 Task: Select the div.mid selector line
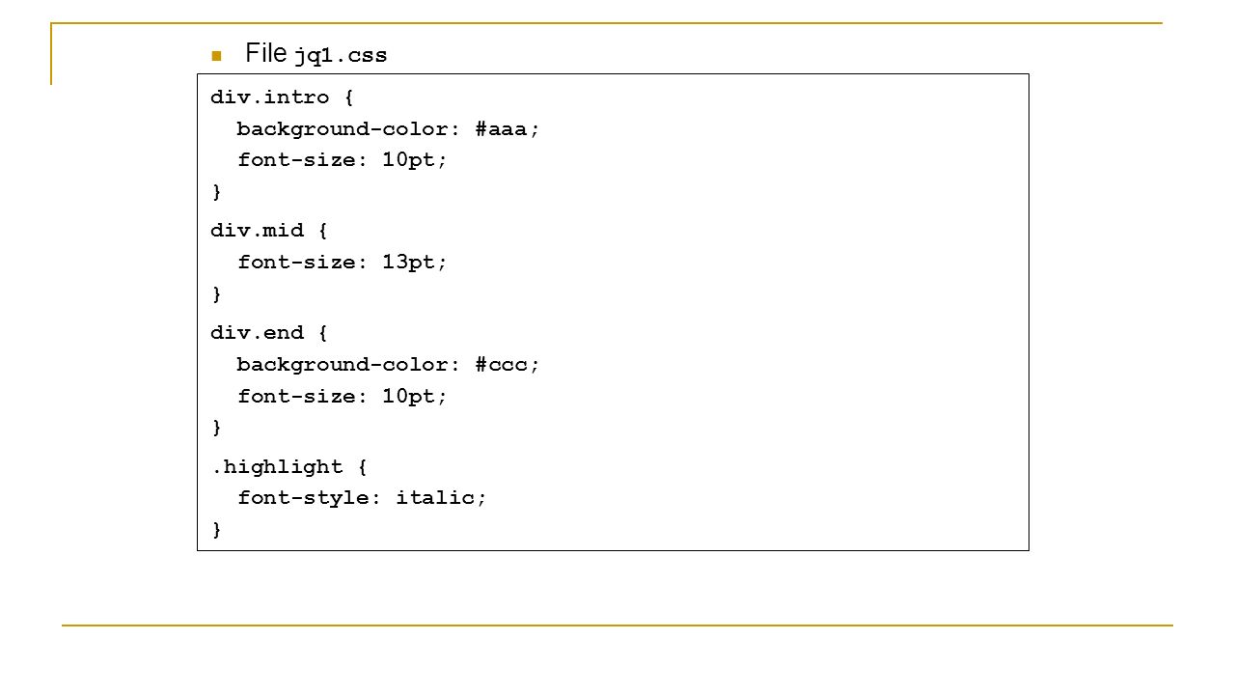point(269,231)
